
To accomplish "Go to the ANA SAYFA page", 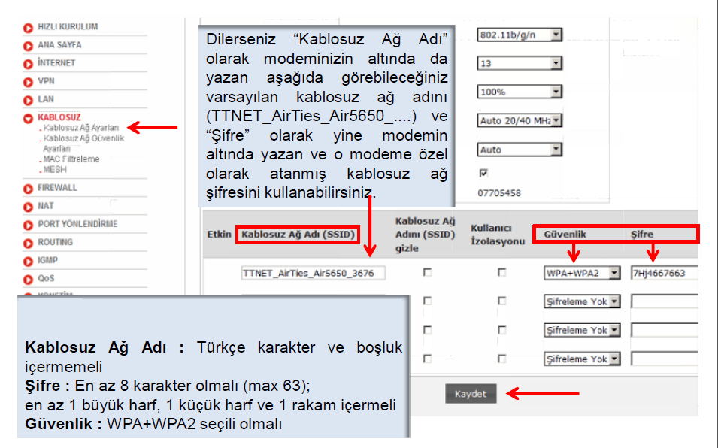I will click(x=59, y=45).
